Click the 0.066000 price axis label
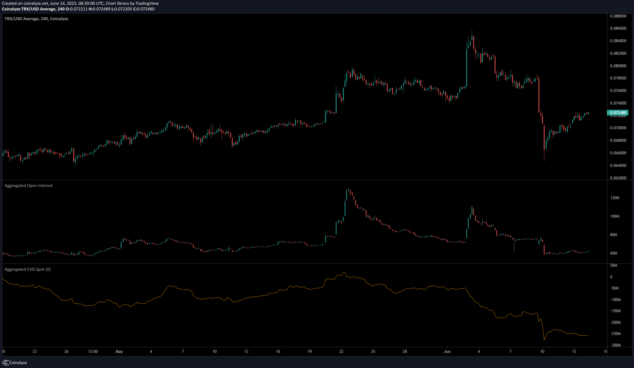This screenshot has height=368, width=634. pyautogui.click(x=618, y=153)
